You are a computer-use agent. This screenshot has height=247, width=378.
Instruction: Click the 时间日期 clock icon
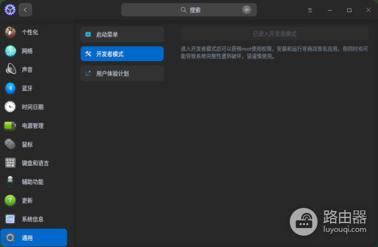pyautogui.click(x=10, y=107)
